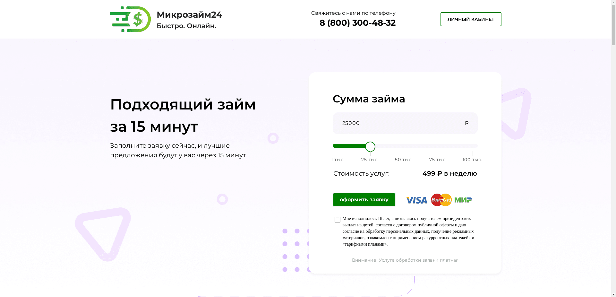Select the MasterCard payment icon
Viewport: 616px width, 297px height.
coord(441,200)
